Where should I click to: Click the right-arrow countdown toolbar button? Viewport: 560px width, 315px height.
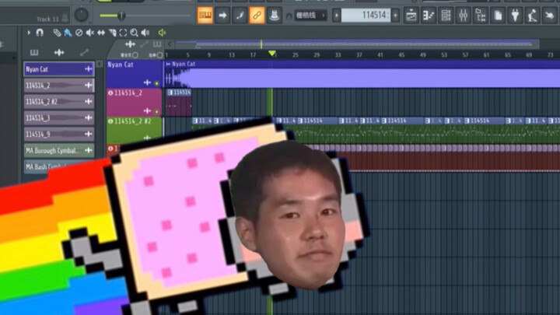(222, 16)
